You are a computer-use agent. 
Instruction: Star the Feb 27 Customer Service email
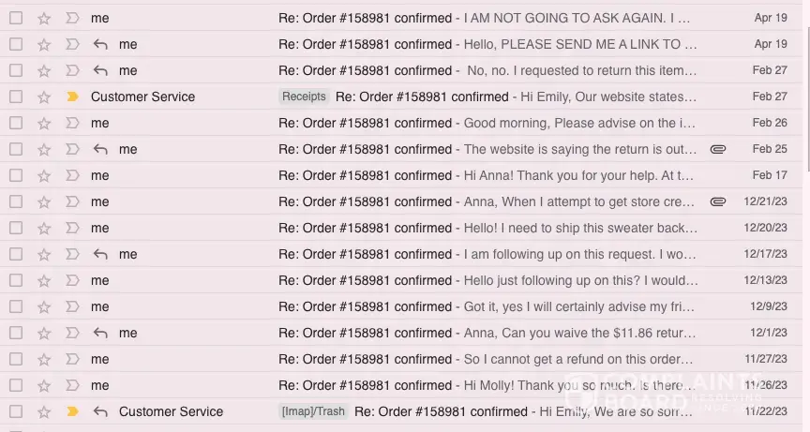(x=44, y=97)
